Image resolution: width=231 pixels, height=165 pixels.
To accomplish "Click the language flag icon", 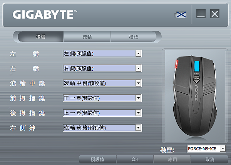I will pyautogui.click(x=181, y=15).
